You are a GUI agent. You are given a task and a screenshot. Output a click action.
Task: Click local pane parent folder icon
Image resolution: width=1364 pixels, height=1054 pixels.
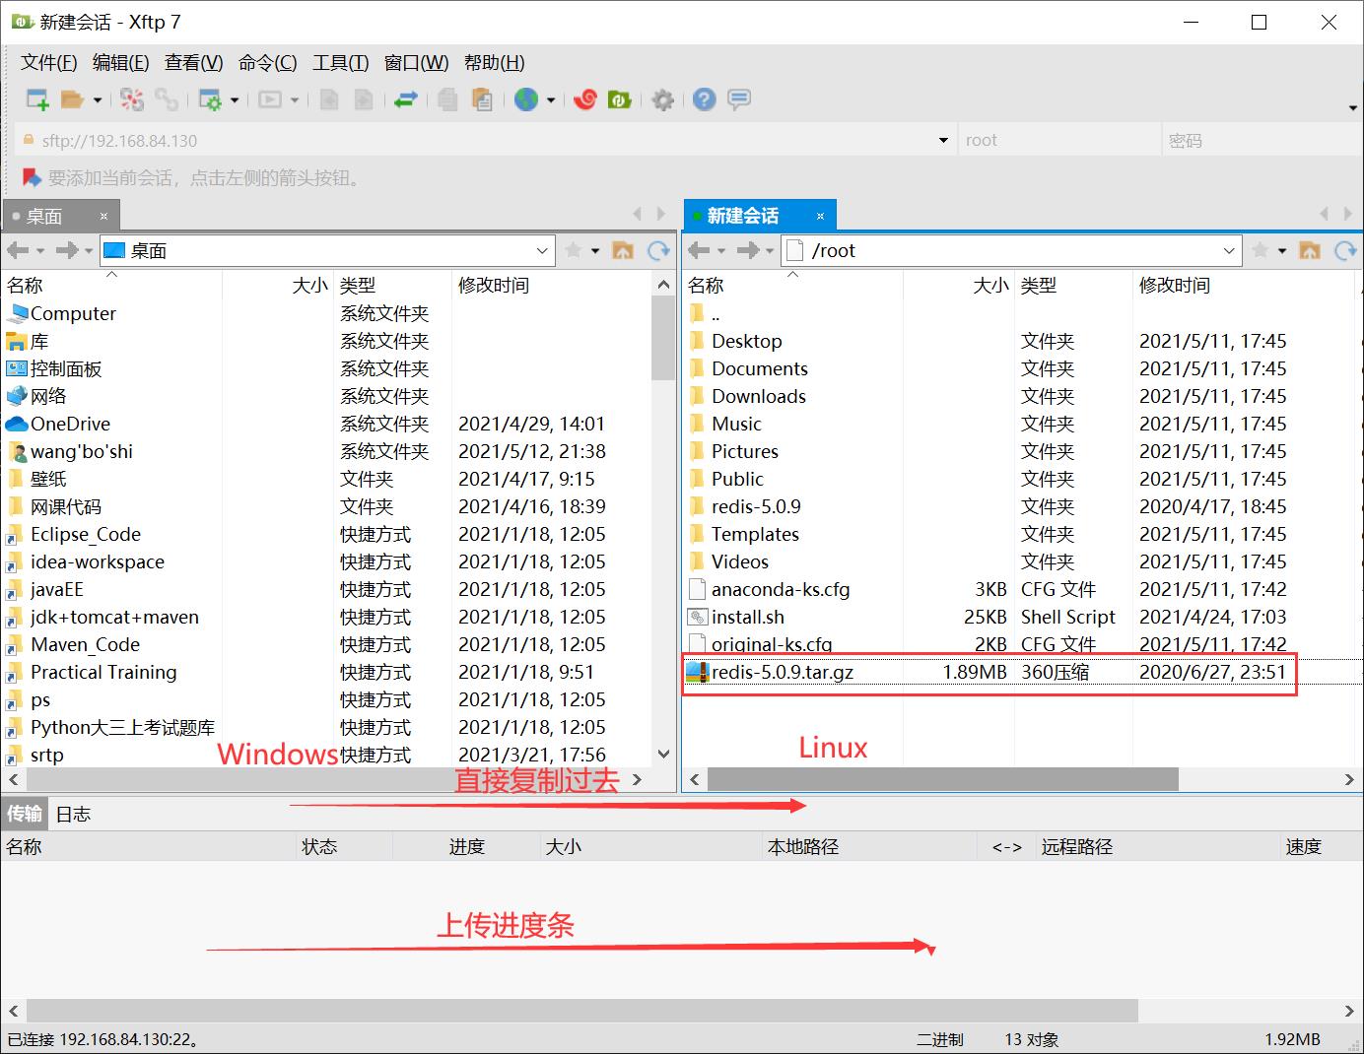623,250
